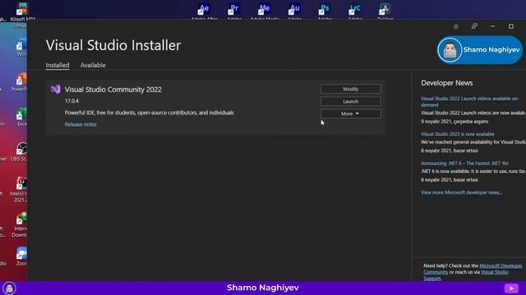This screenshot has height=295, width=526.
Task: Open the Release notes link
Action: [81, 124]
